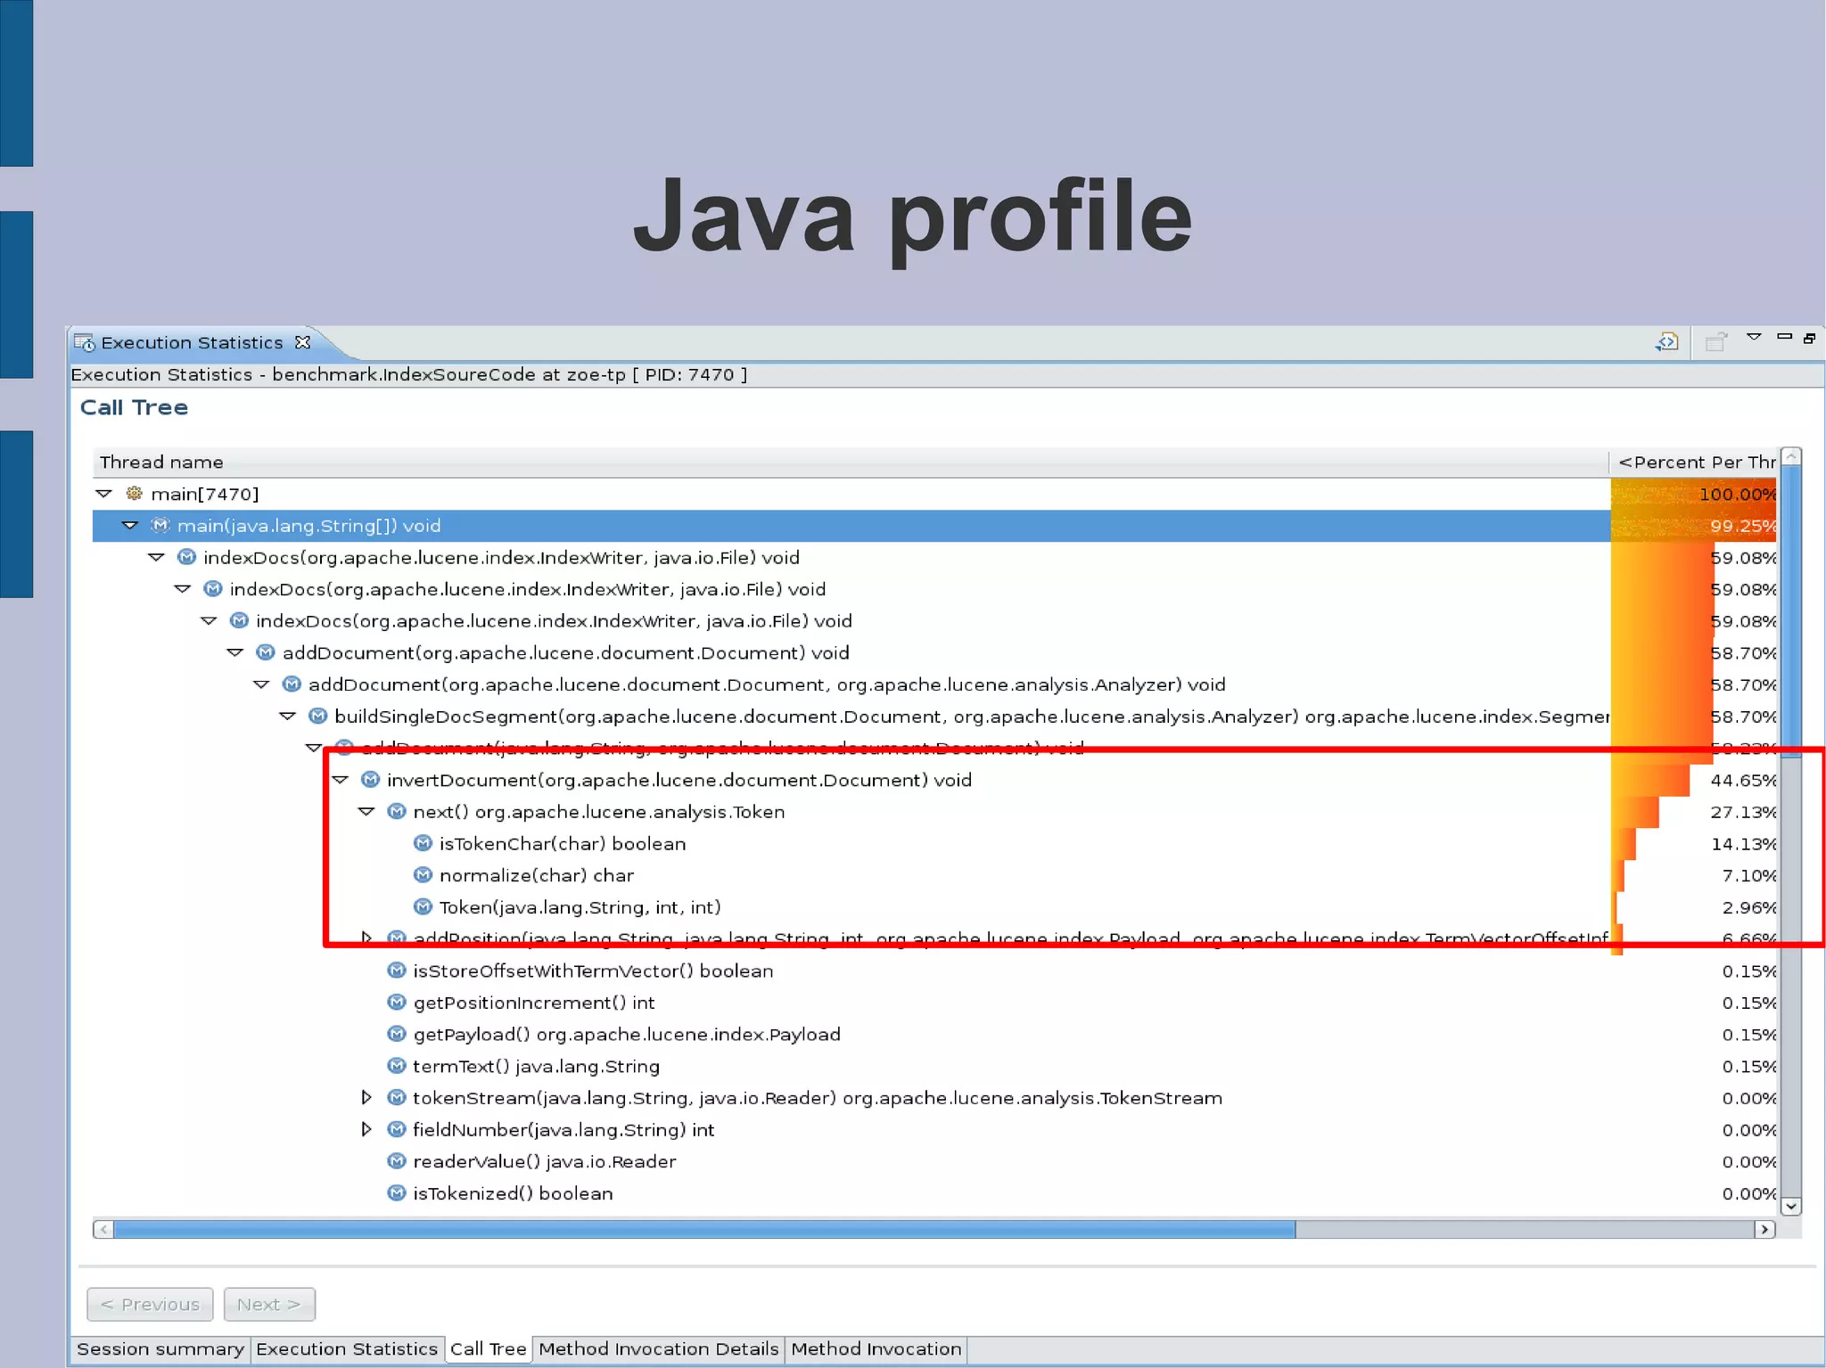The height and width of the screenshot is (1368, 1826).
Task: Click the method icon beside isTokenChar(char) boolean
Action: point(423,843)
